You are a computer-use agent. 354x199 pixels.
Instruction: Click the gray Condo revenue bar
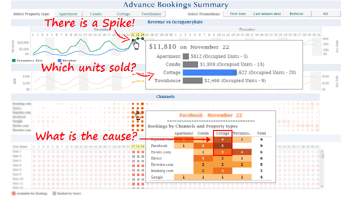pos(190,64)
